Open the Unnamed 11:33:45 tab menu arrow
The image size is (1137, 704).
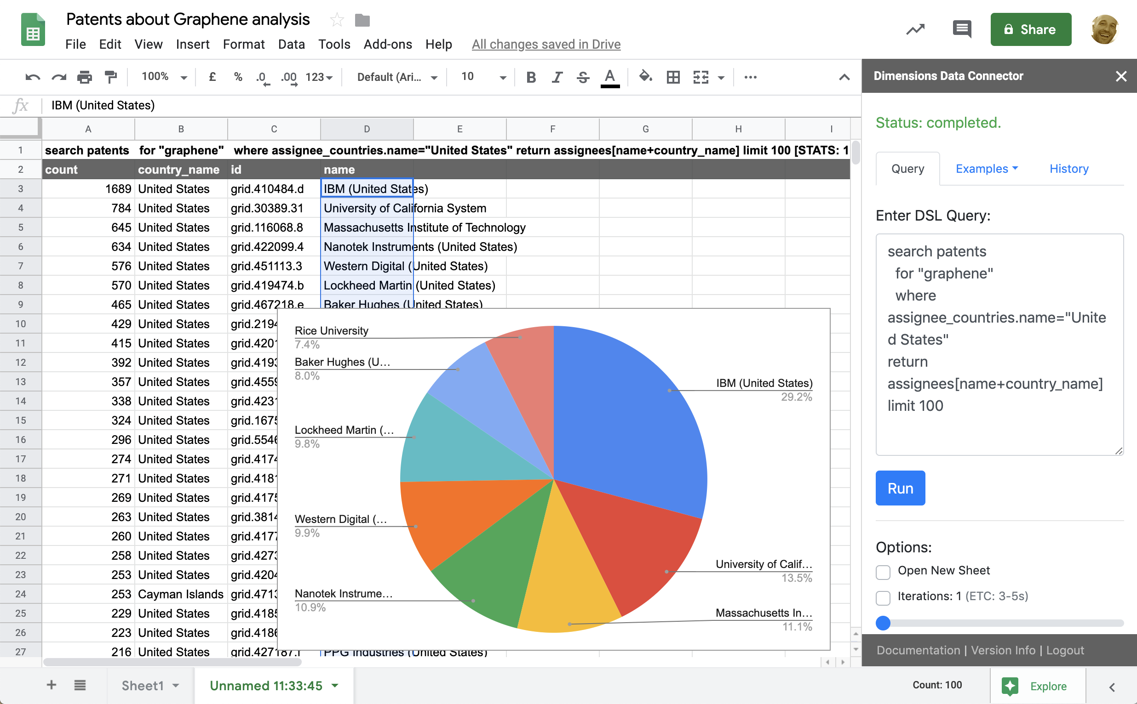(334, 685)
